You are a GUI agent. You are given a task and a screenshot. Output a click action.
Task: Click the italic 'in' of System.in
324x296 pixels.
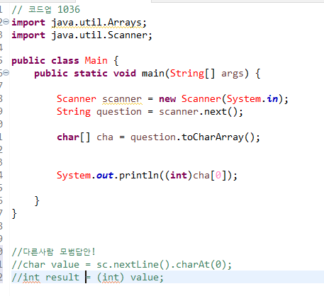click(x=272, y=99)
